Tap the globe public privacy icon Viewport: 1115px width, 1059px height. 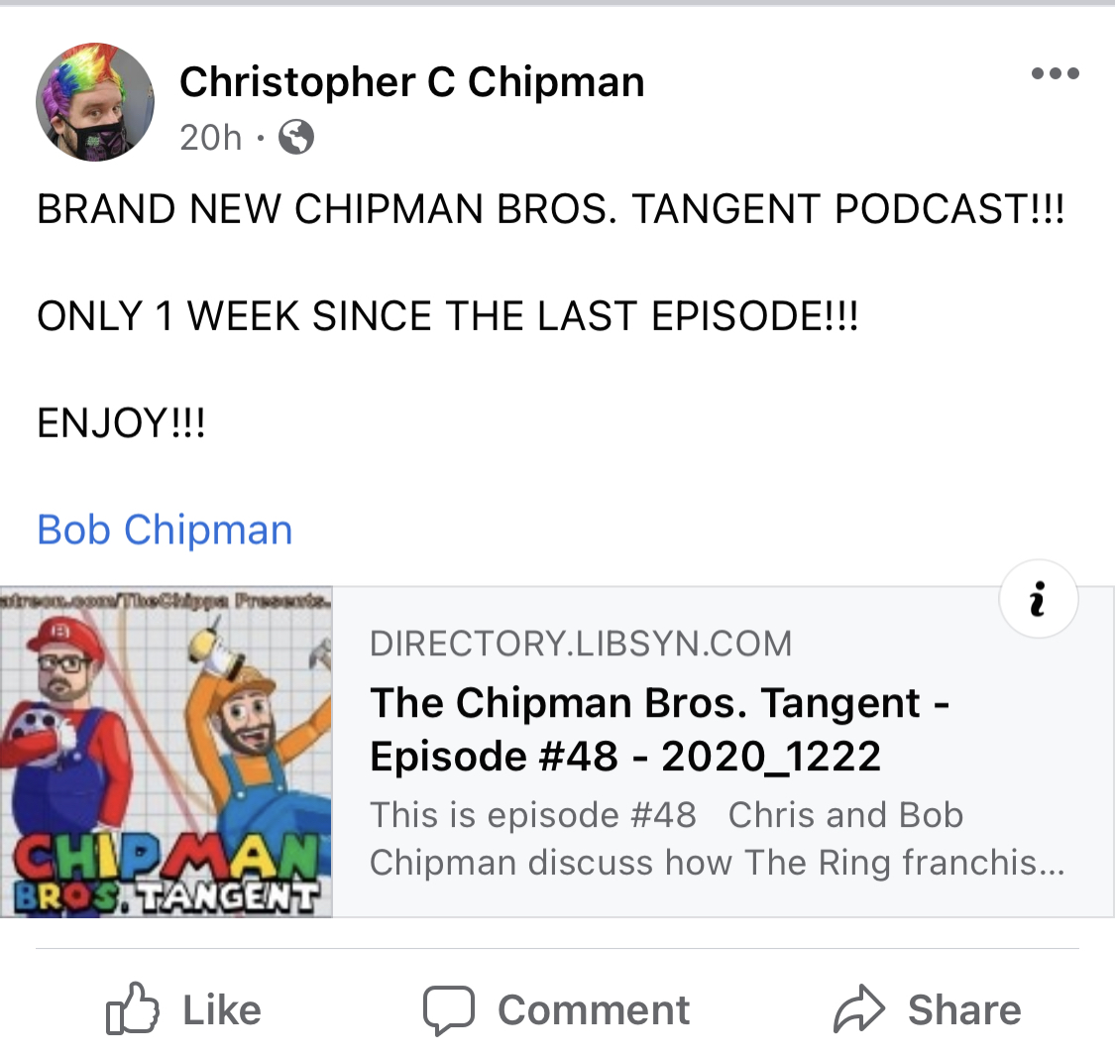tap(295, 137)
